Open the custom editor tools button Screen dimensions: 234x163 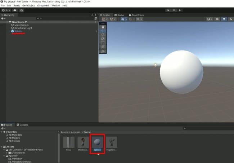point(103,51)
